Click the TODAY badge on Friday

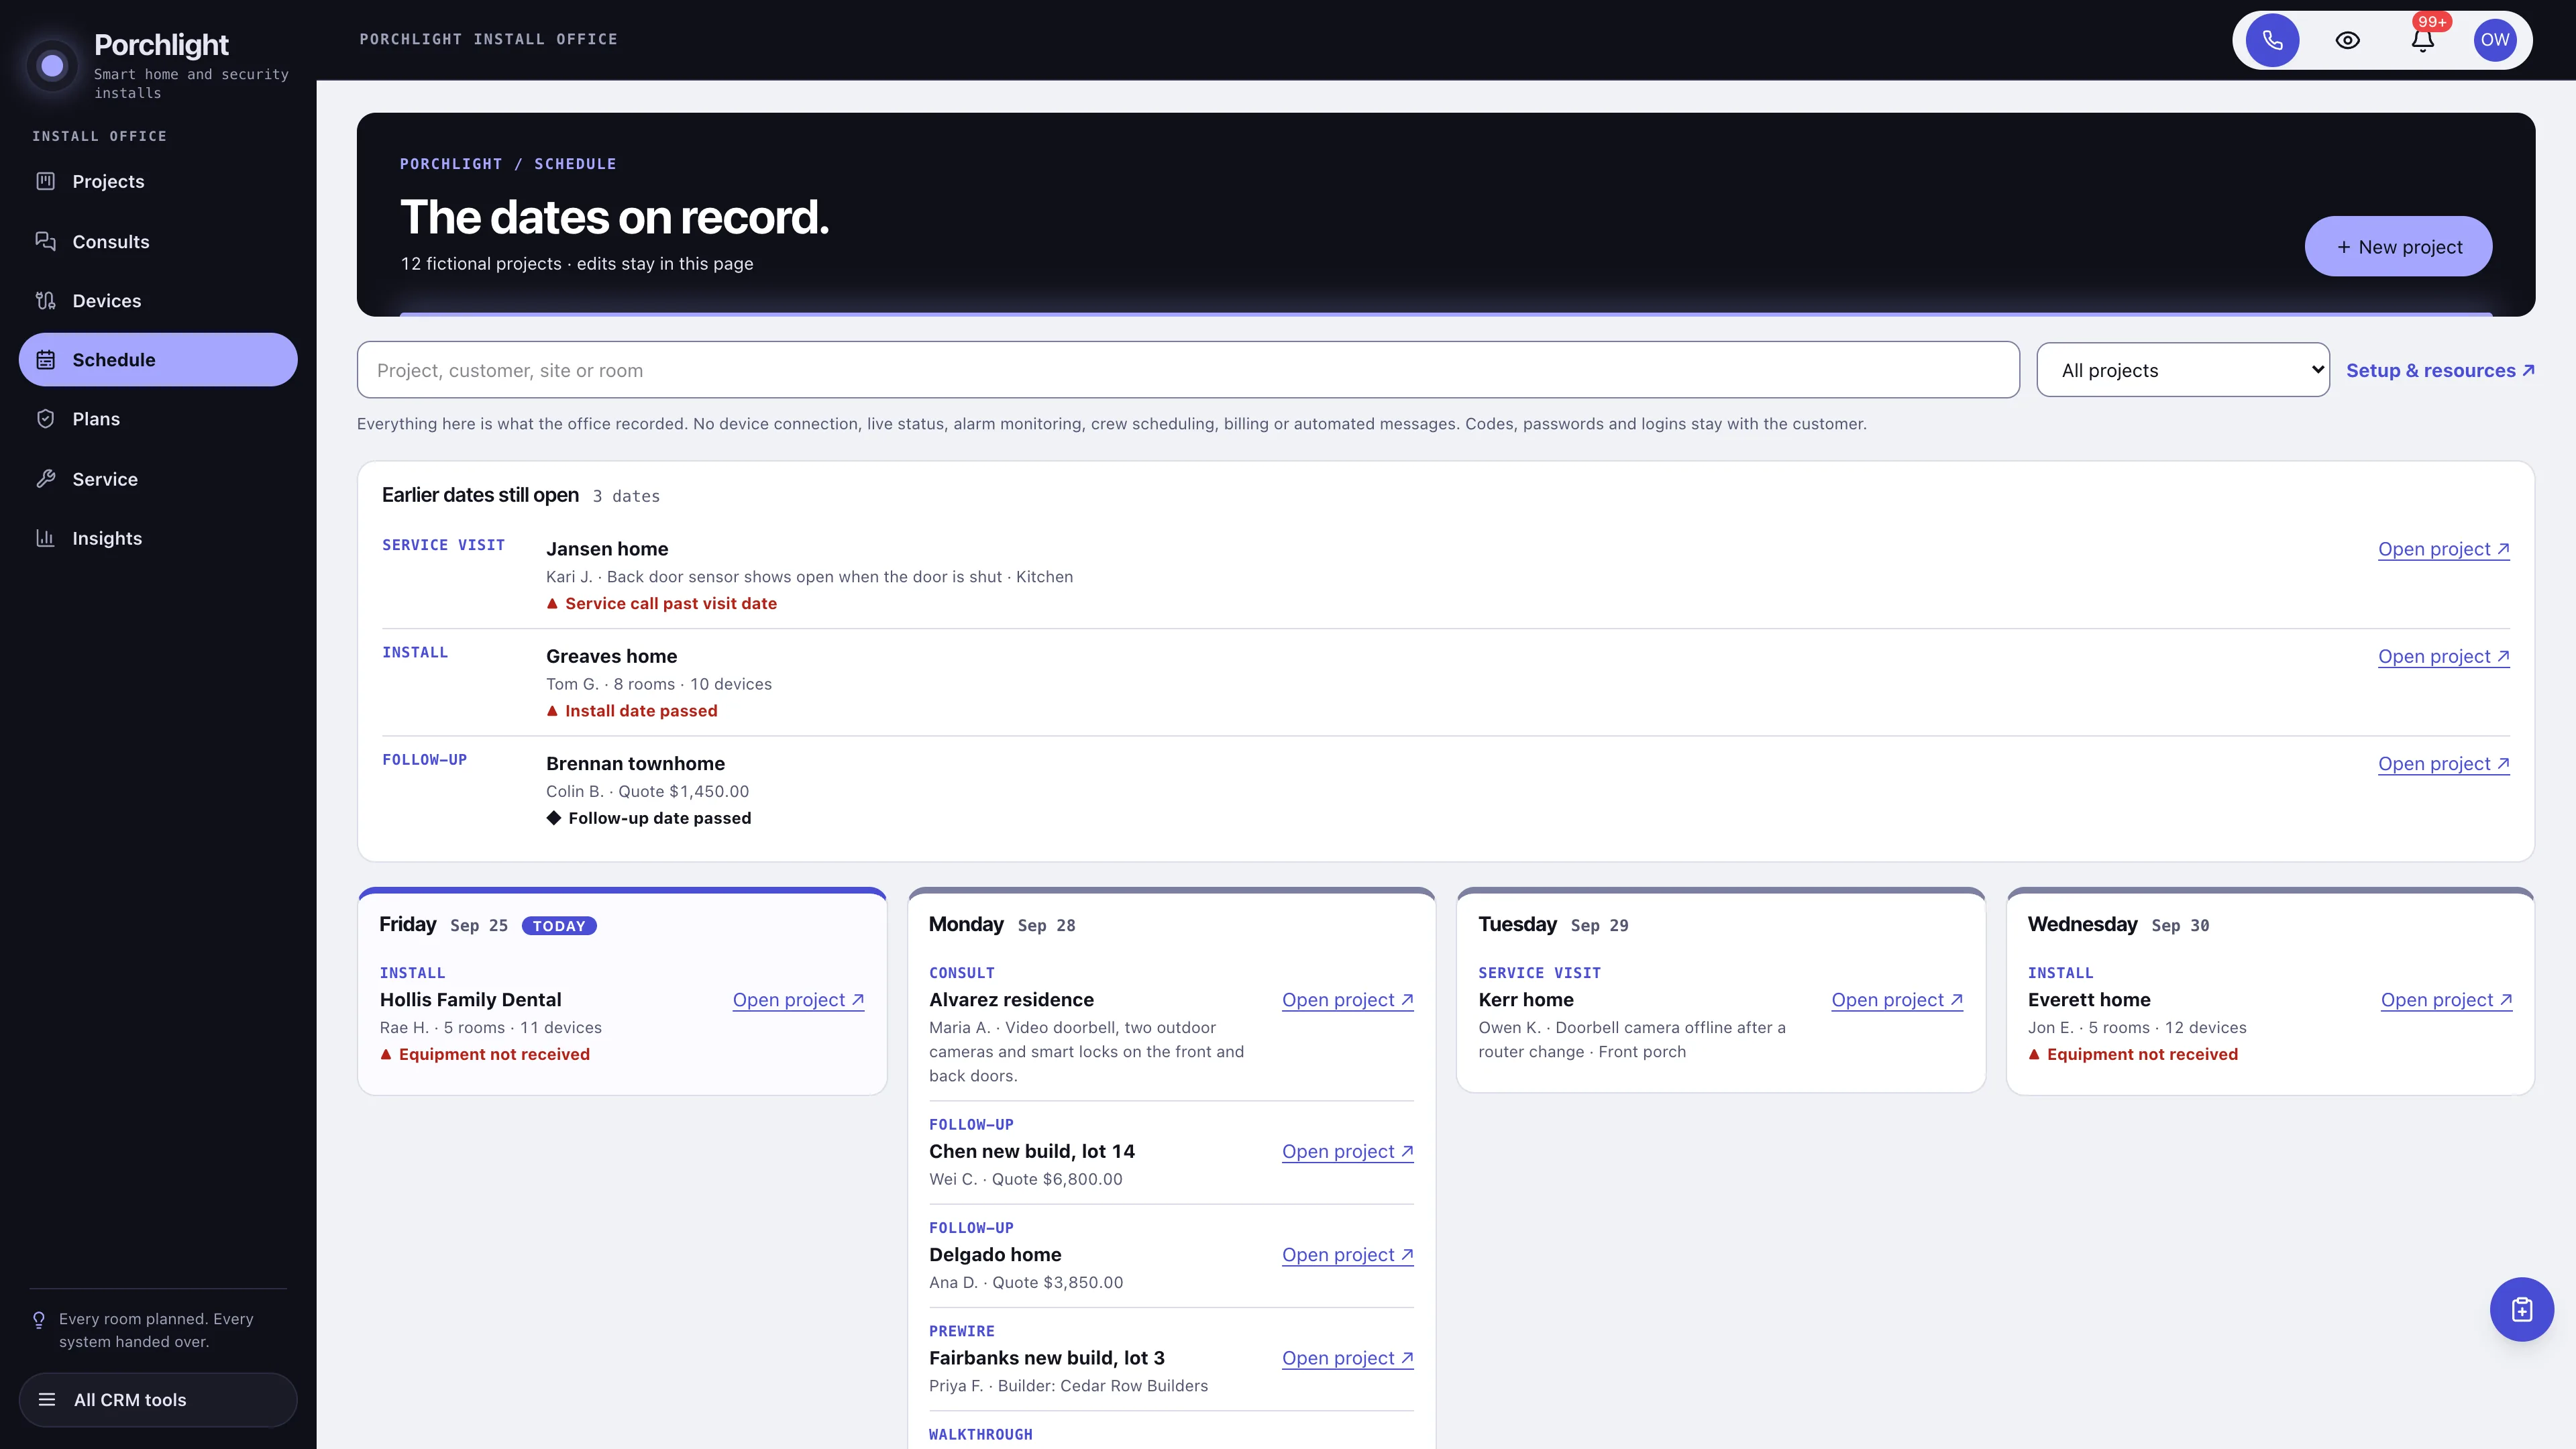coord(559,926)
